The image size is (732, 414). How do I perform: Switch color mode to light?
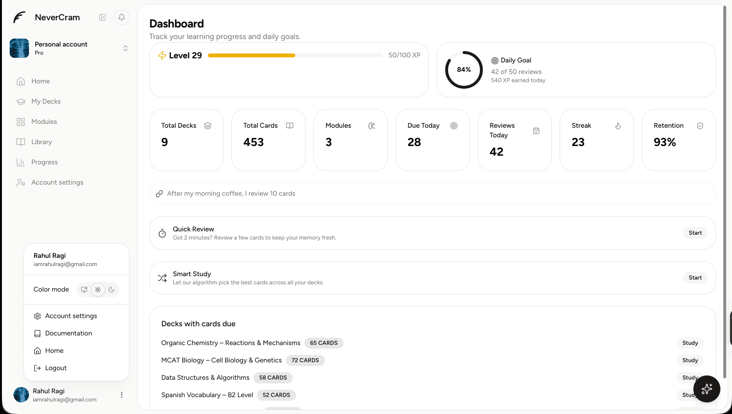(98, 290)
